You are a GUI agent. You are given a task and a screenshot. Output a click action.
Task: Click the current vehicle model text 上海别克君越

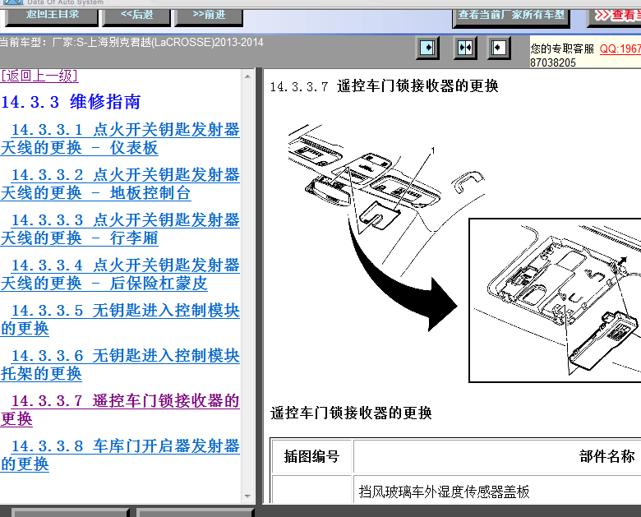point(118,43)
